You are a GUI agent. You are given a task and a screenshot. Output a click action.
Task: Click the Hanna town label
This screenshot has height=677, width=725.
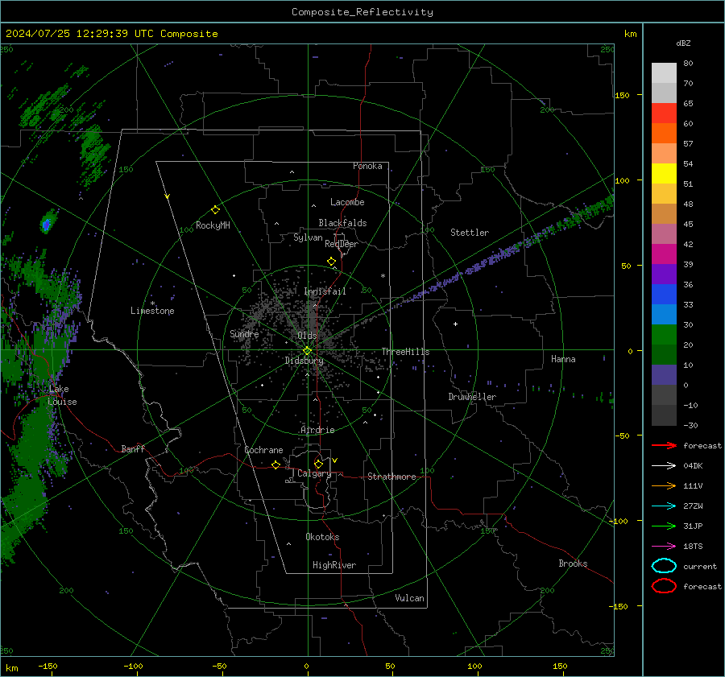(563, 359)
